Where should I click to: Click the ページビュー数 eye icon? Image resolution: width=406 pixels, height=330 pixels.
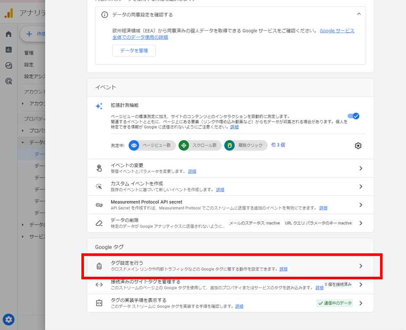click(134, 146)
